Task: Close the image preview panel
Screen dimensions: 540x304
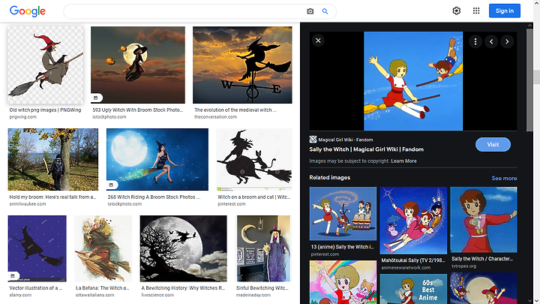Action: [318, 41]
